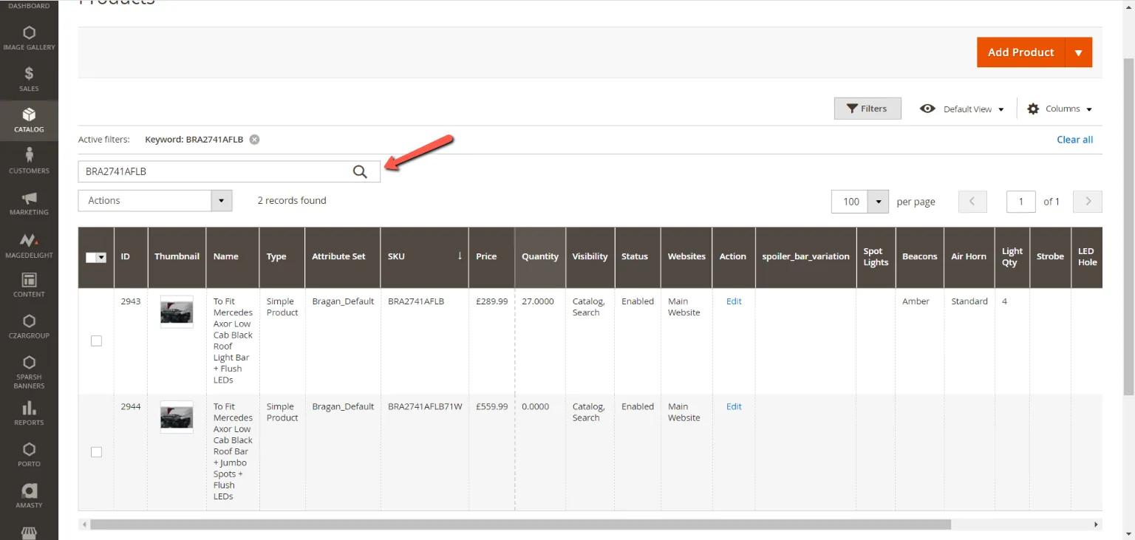Open the Czargroup sidebar menu

pyautogui.click(x=29, y=327)
